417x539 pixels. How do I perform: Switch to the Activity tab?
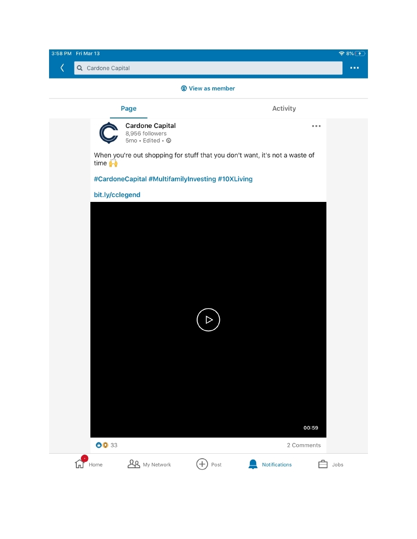tap(284, 108)
